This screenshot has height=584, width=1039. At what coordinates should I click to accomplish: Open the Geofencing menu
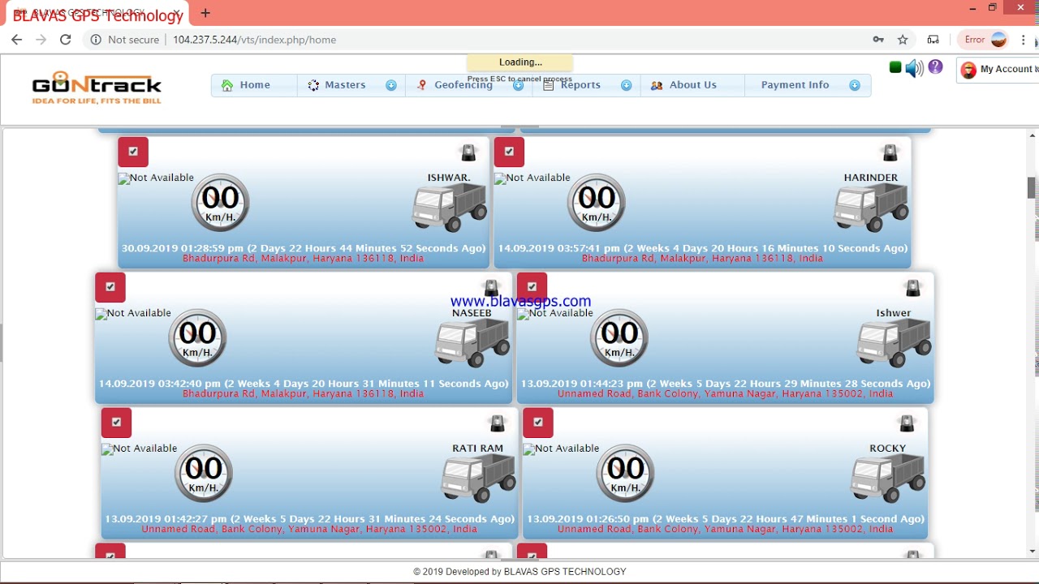[x=469, y=85]
